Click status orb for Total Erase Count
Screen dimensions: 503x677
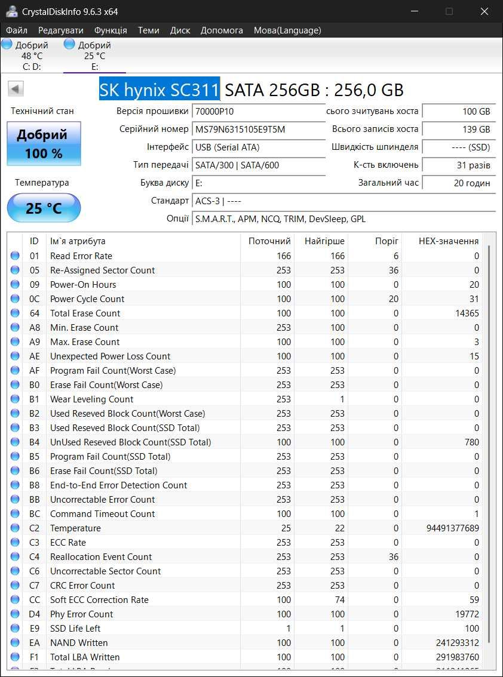click(x=15, y=313)
